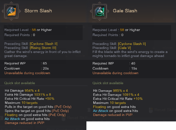Viewport: 176px width, 130px height.
Task: Open Cyclone Slash II link under Storm Slash
Action: (x=44, y=44)
